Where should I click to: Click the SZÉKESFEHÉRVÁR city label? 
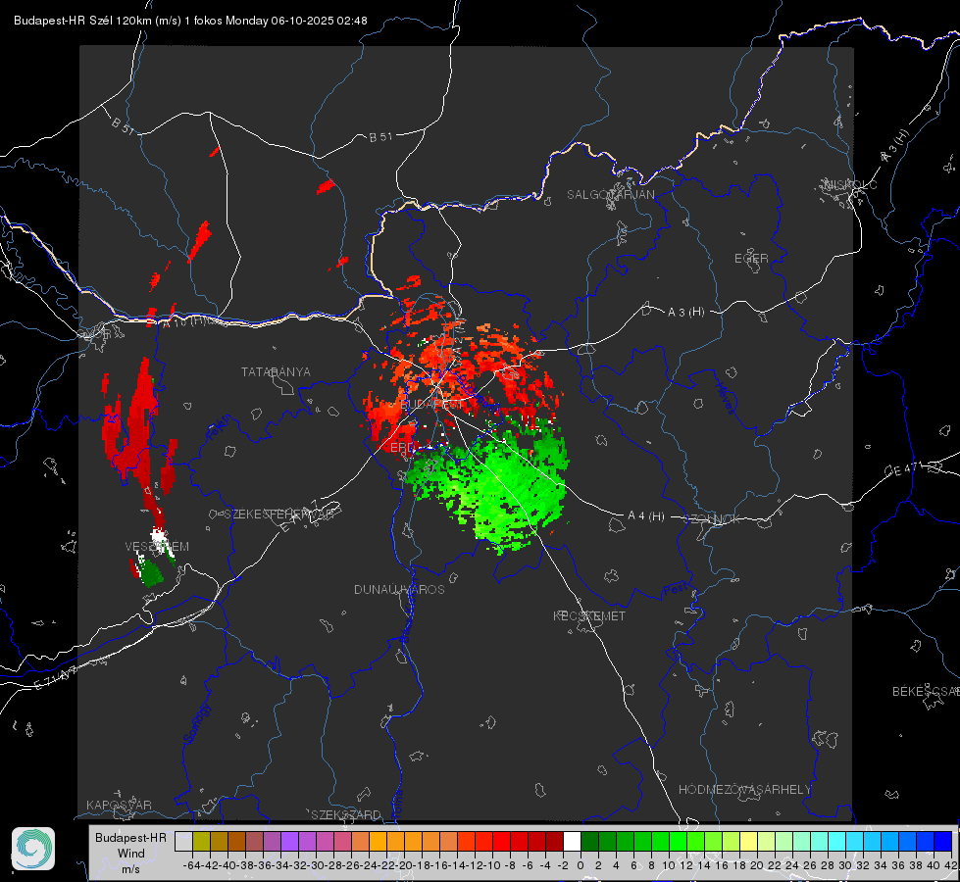(x=278, y=514)
